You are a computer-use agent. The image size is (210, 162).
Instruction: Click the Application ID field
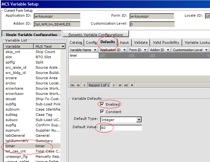click(x=57, y=16)
